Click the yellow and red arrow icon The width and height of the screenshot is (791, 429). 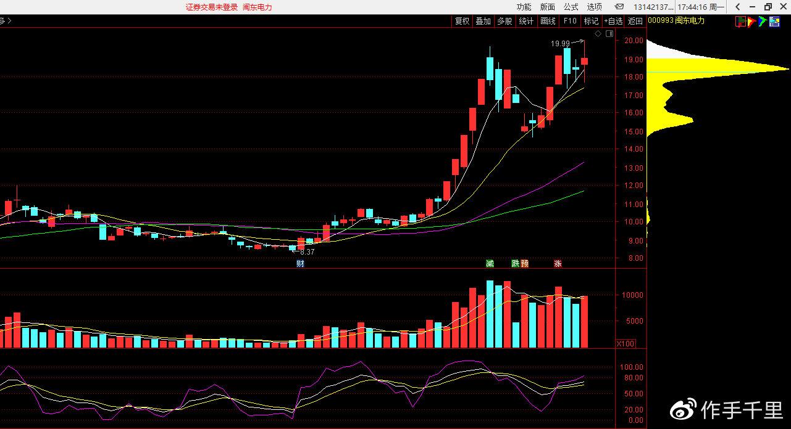[x=751, y=21]
